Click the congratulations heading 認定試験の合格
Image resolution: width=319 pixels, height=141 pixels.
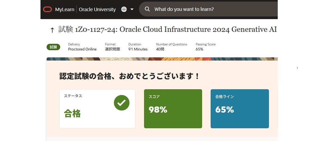click(x=129, y=76)
